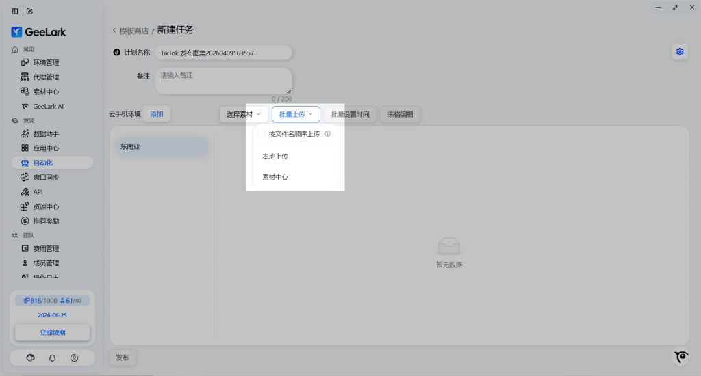
Task: Toggle the sidebar collapse icon
Action: [x=15, y=12]
